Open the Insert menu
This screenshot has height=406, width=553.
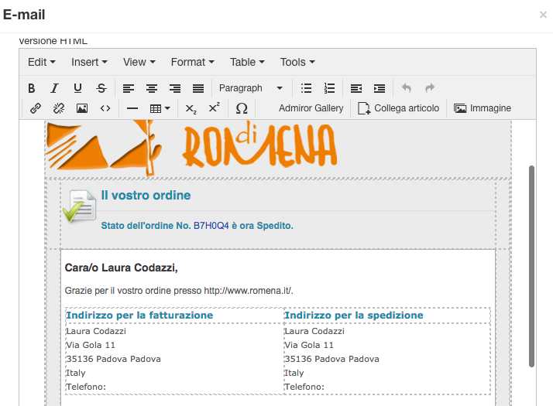pos(89,63)
